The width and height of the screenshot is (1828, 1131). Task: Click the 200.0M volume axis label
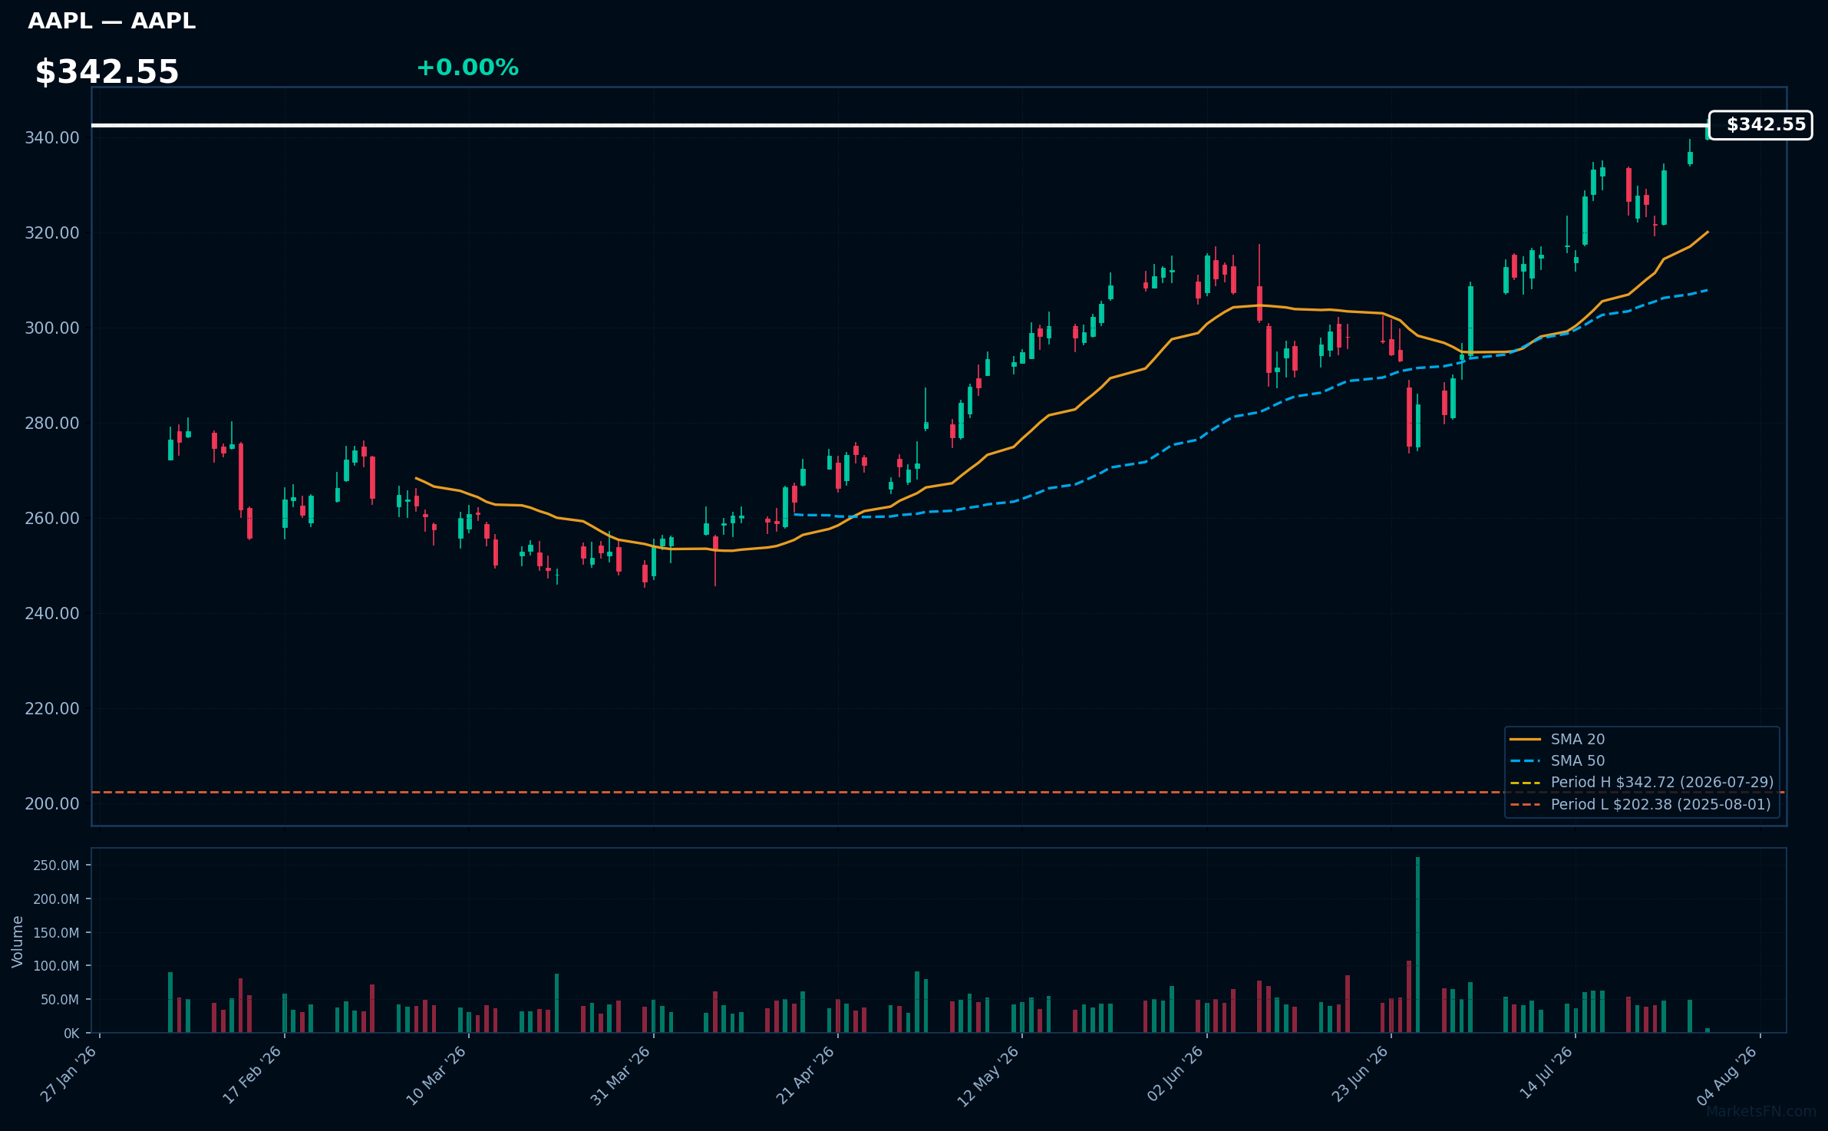coord(56,899)
